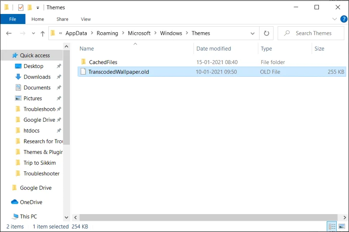Go up one folder level
Viewport: 349px width, 232px height.
click(42, 34)
